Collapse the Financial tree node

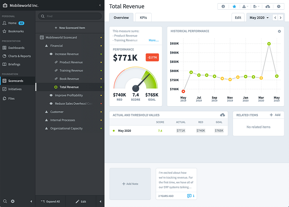46,46
